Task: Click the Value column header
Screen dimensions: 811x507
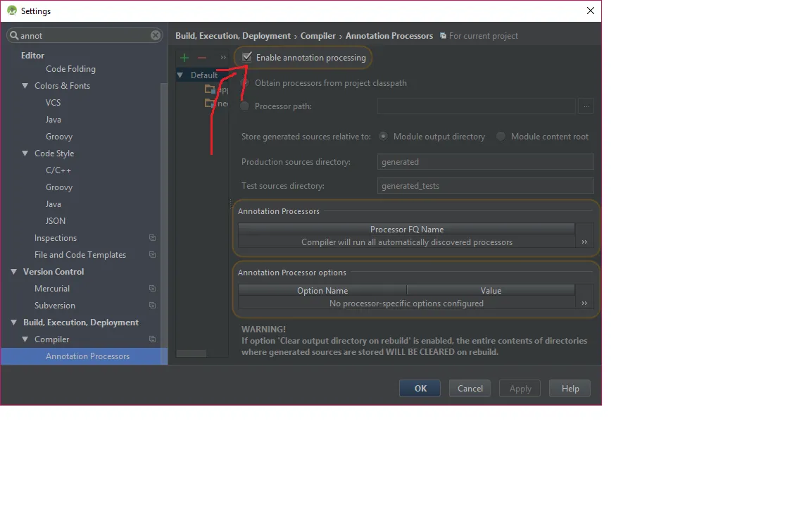Action: tap(491, 291)
